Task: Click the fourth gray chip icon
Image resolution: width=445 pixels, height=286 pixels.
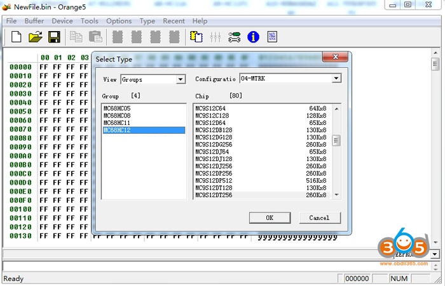Action: pyautogui.click(x=174, y=37)
